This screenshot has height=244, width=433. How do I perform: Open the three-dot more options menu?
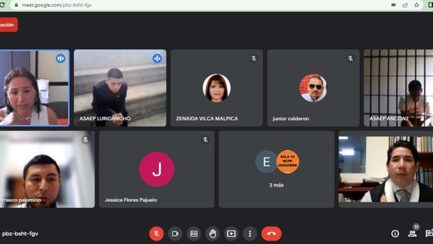pos(250,234)
